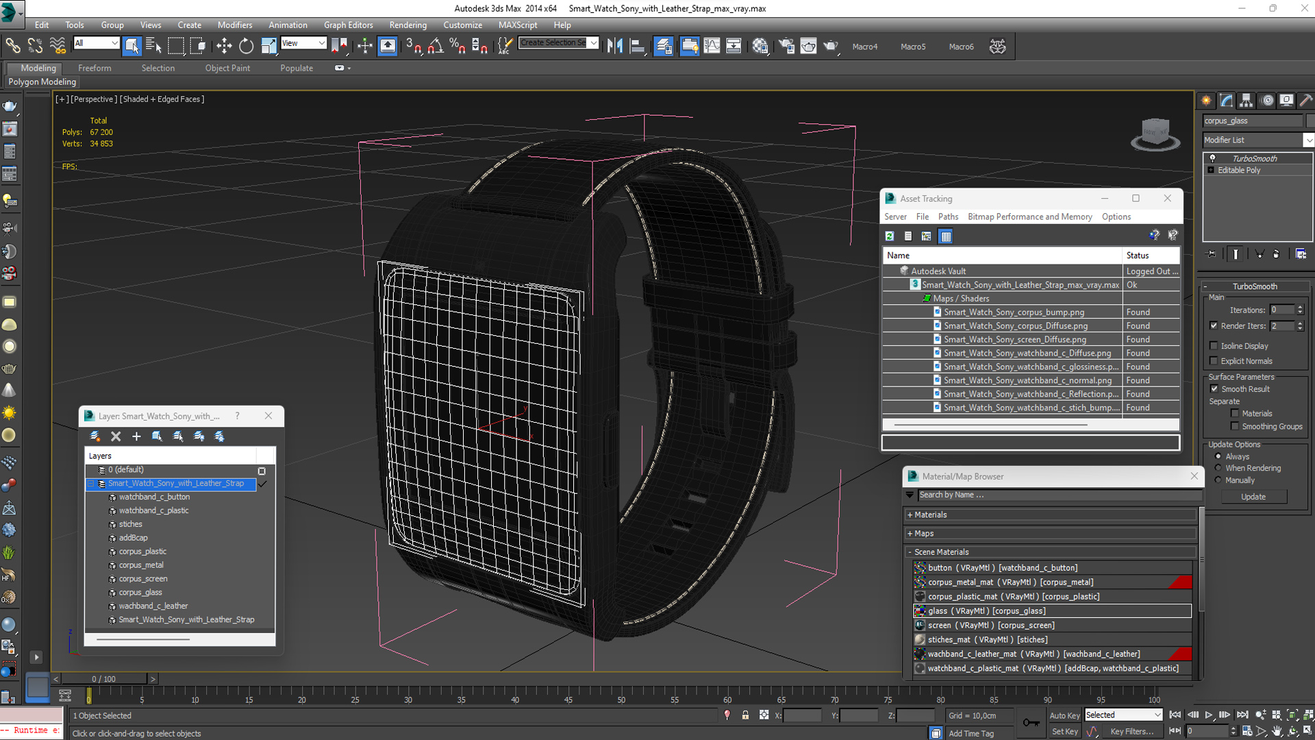Viewport: 1315px width, 740px height.
Task: Open Paths menu in Asset Tracking
Action: point(948,217)
